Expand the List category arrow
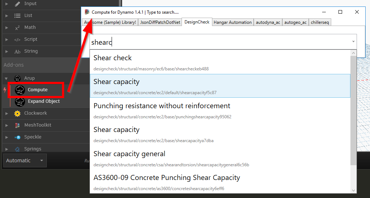 tap(7, 16)
